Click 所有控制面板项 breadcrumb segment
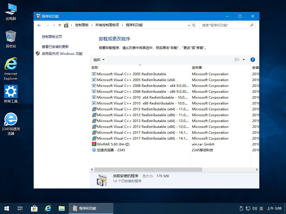286x214 pixels. [107, 25]
